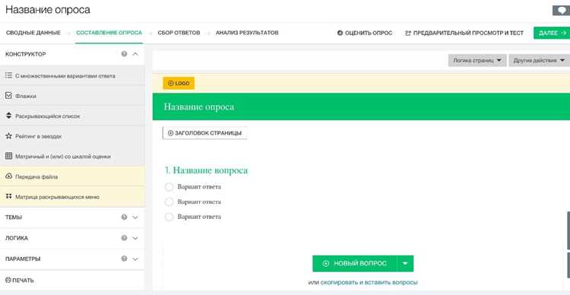570x295 pixels.
Task: Select Матрица раскрывающихся меню label
Action: (x=57, y=197)
